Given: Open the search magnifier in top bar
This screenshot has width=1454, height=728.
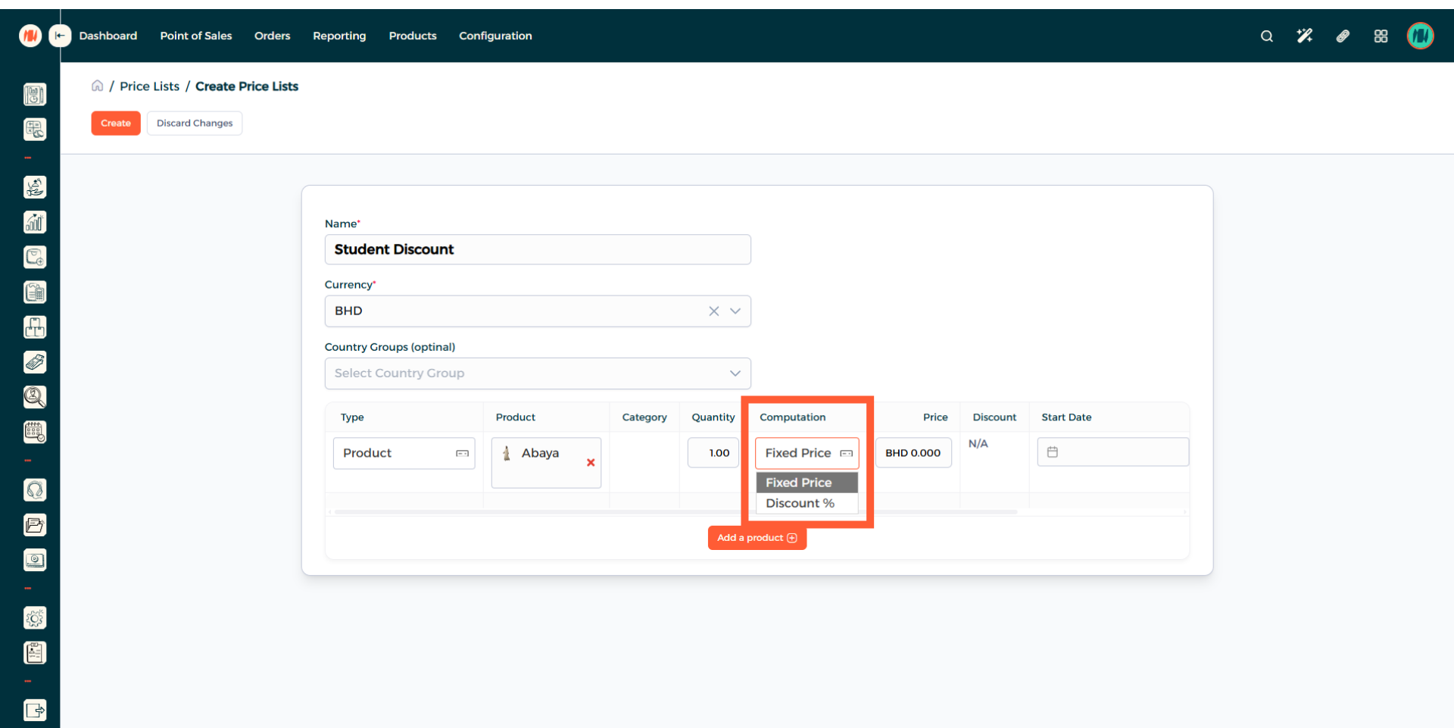Looking at the screenshot, I should [x=1266, y=36].
